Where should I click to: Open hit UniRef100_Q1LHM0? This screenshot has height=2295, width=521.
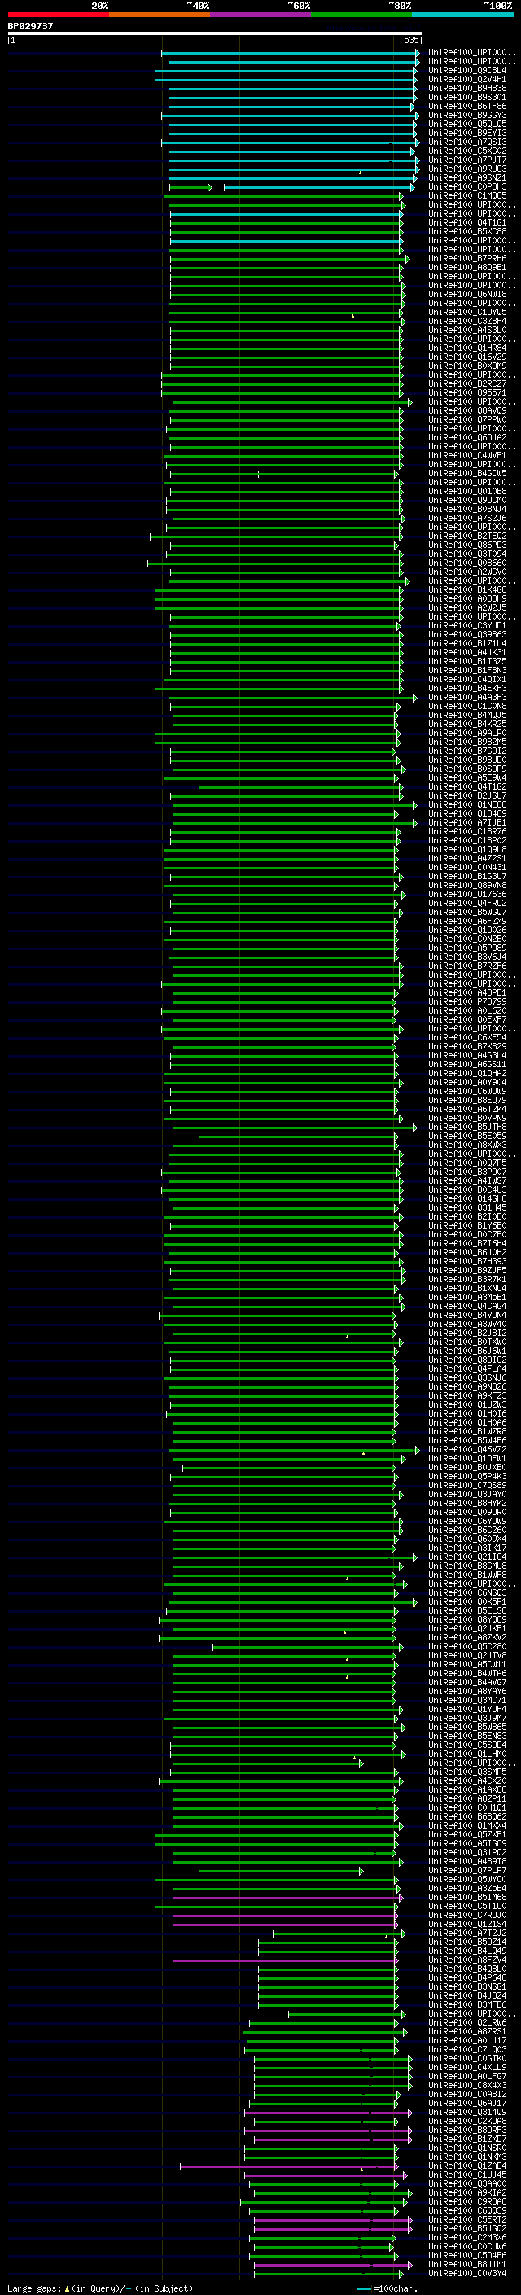coord(466,1754)
